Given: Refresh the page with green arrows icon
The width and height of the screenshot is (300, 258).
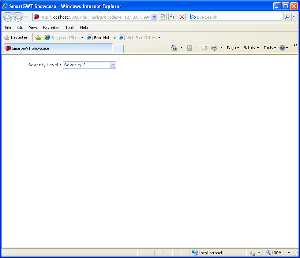Looking at the screenshot, I should 172,17.
